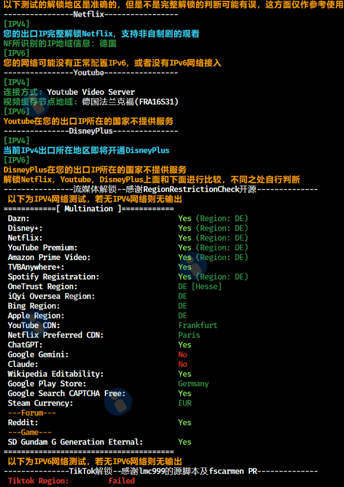Image resolution: width=344 pixels, height=487 pixels.
Task: Click the DisneyPlus section header line
Action: coord(90,131)
